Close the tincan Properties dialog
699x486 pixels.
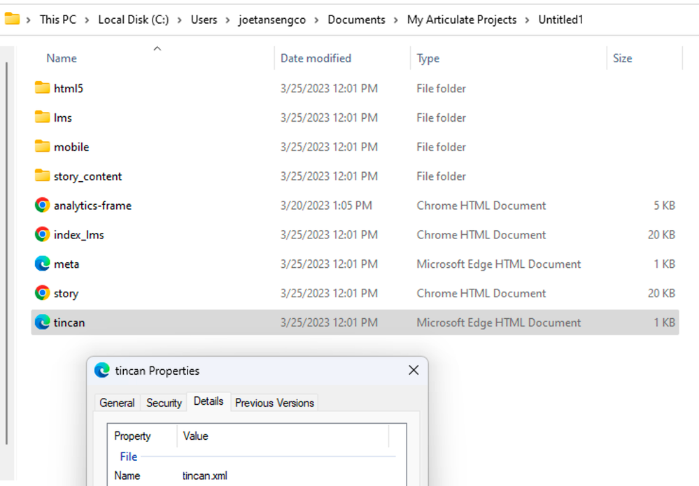(414, 370)
